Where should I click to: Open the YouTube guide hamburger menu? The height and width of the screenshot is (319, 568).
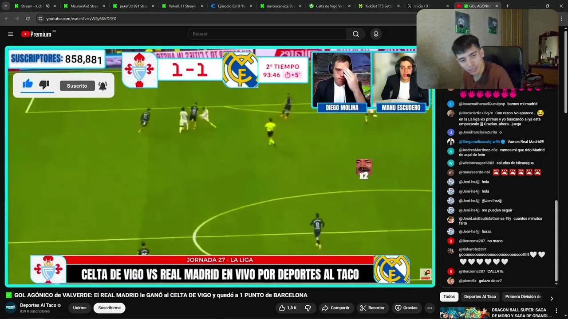pos(11,34)
